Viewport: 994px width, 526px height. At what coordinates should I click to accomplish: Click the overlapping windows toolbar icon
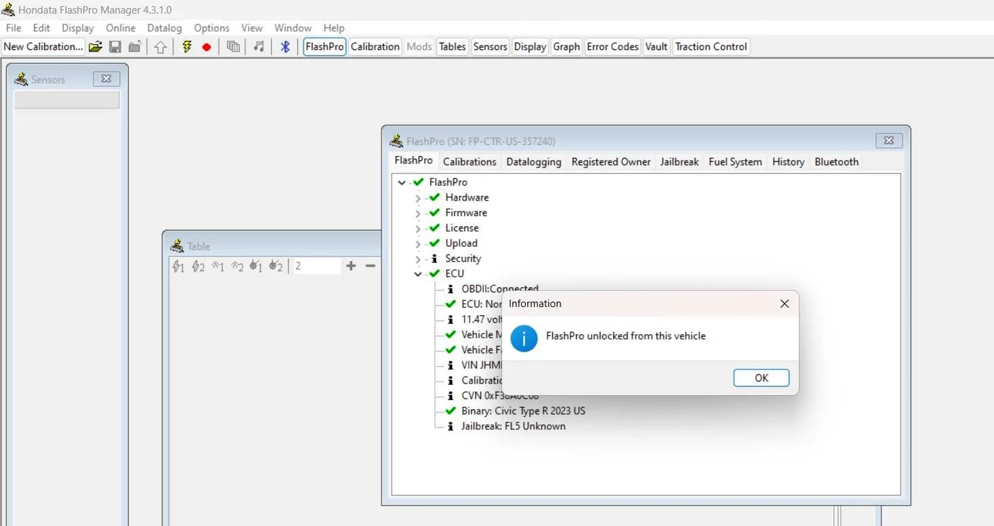point(233,47)
